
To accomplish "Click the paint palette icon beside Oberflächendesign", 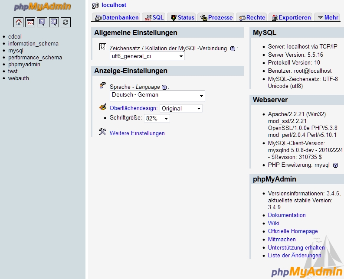I will (x=103, y=107).
